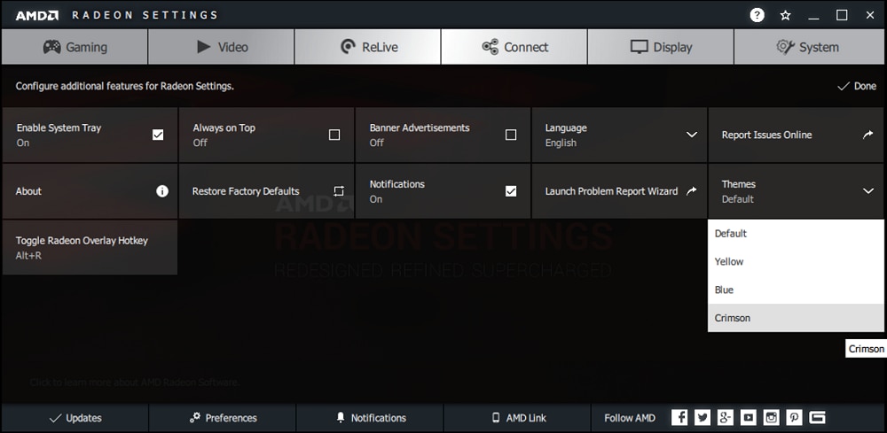This screenshot has height=433, width=887.
Task: Switch to the Video tab
Action: pos(221,47)
